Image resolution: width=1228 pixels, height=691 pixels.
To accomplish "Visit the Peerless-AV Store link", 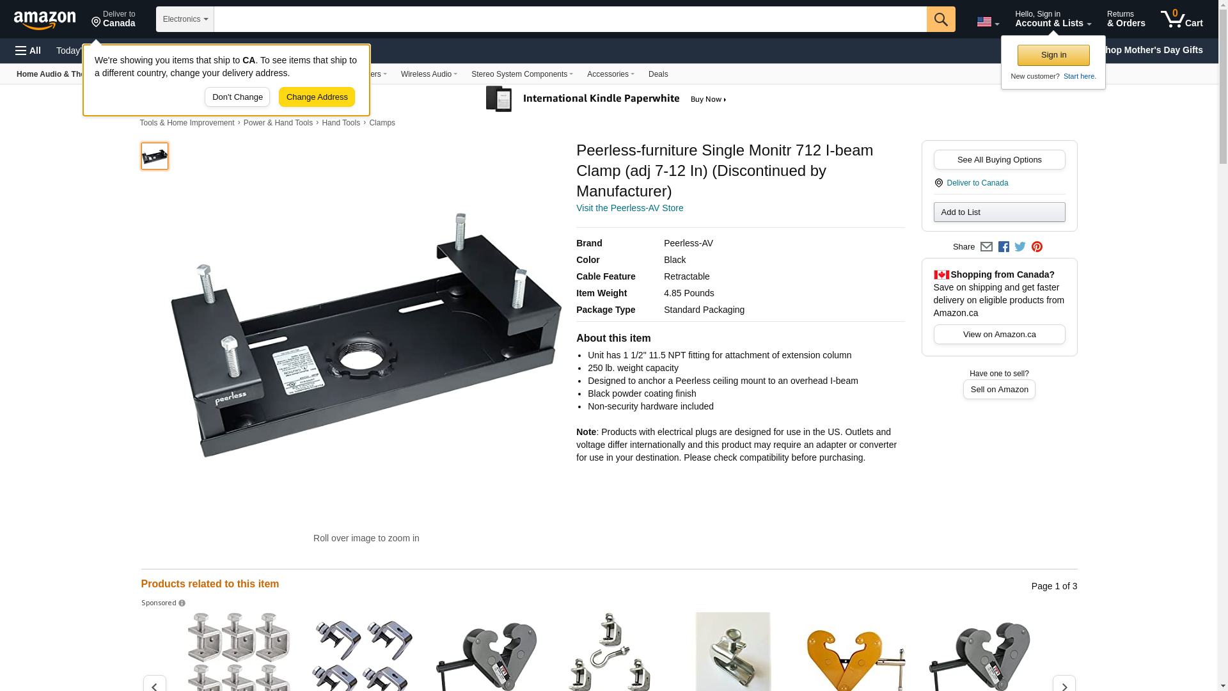I will coord(629,208).
